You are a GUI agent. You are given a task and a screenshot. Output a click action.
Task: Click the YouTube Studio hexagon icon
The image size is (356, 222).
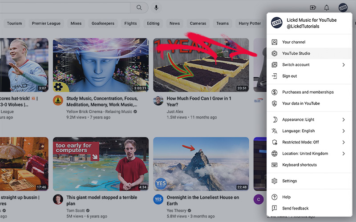coord(274,53)
